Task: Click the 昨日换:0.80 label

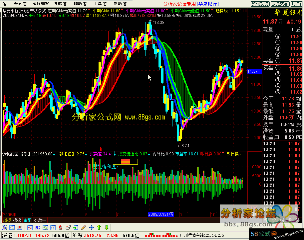Action: [x=211, y=154]
